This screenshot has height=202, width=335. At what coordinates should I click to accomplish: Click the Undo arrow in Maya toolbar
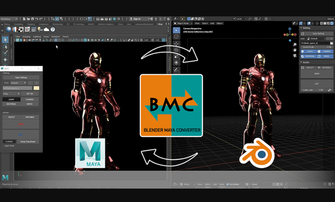tap(36, 19)
